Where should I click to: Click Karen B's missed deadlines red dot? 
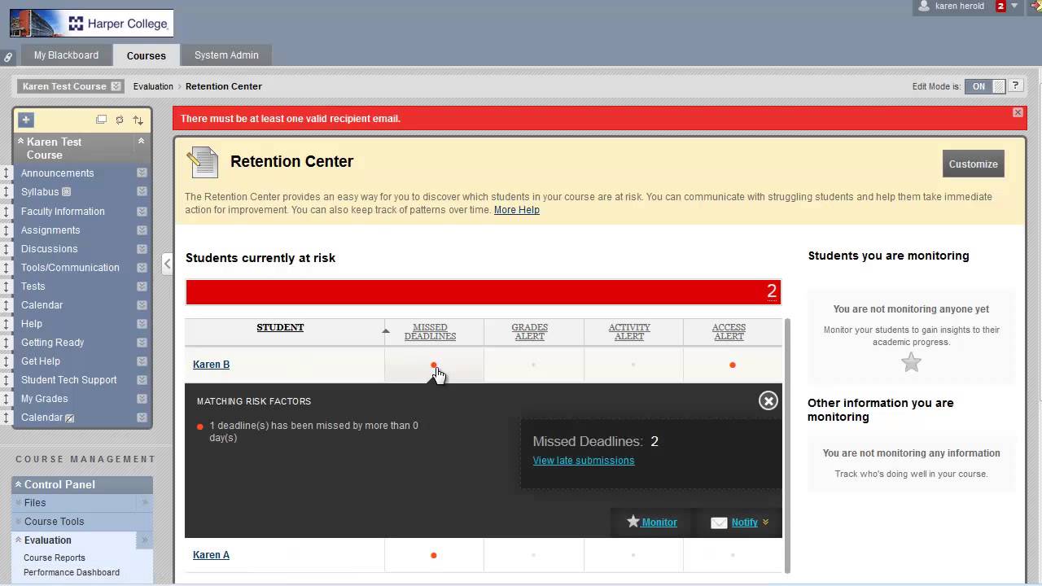(x=434, y=365)
